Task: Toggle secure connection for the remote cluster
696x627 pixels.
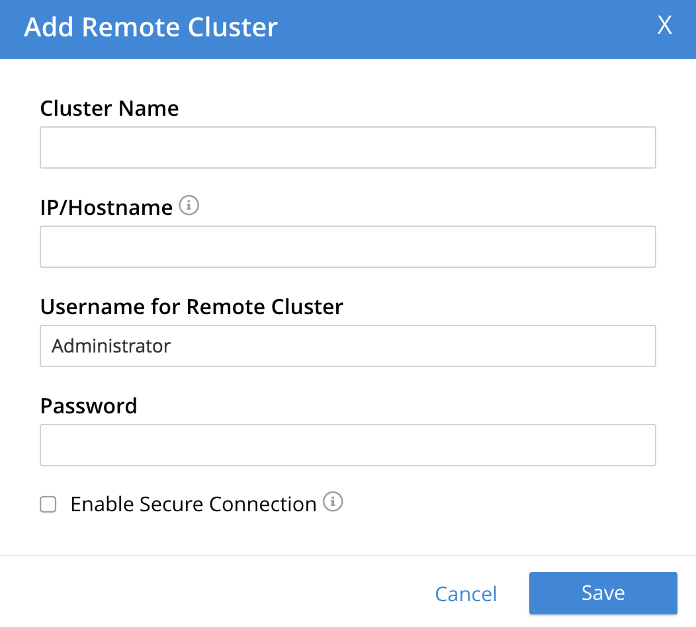Action: pos(48,504)
